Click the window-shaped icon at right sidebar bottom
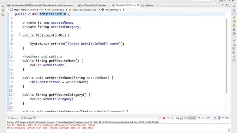 (234, 61)
